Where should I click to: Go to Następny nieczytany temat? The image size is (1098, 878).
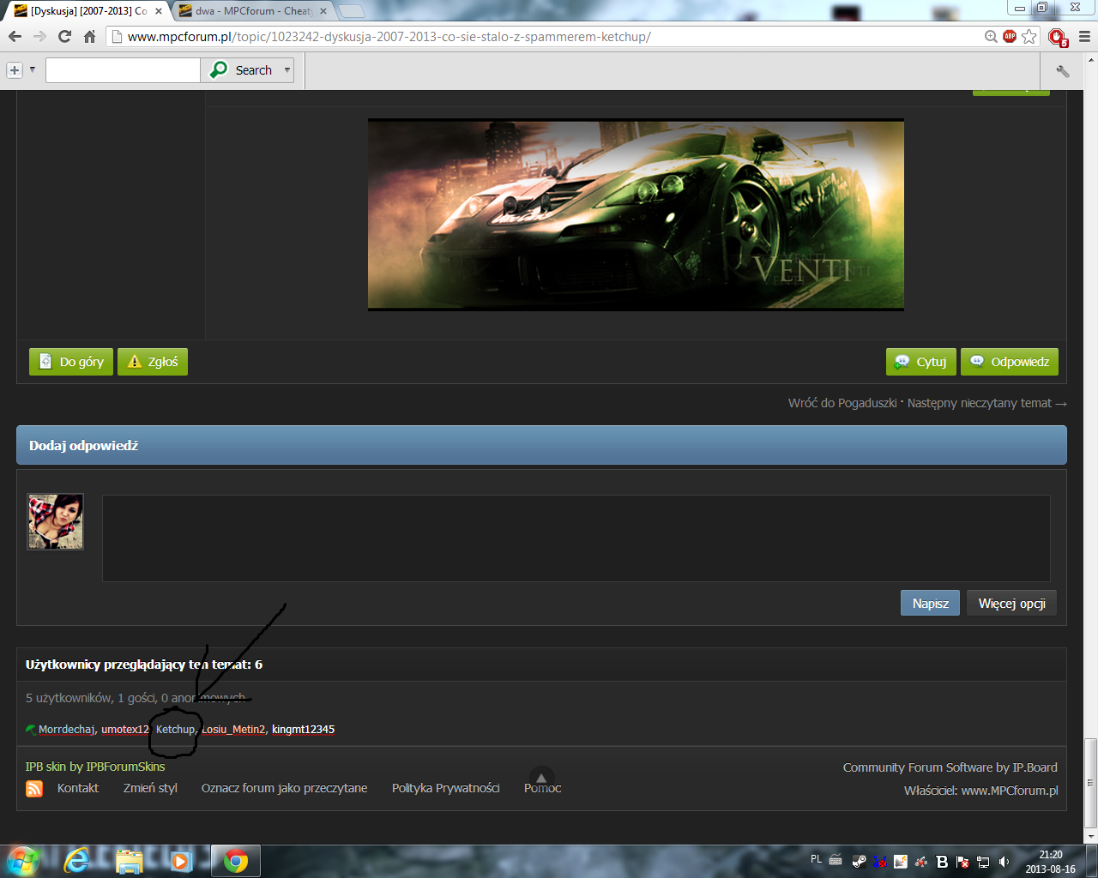tap(986, 403)
